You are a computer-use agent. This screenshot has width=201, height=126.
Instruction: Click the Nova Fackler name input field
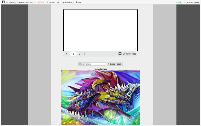(92, 64)
